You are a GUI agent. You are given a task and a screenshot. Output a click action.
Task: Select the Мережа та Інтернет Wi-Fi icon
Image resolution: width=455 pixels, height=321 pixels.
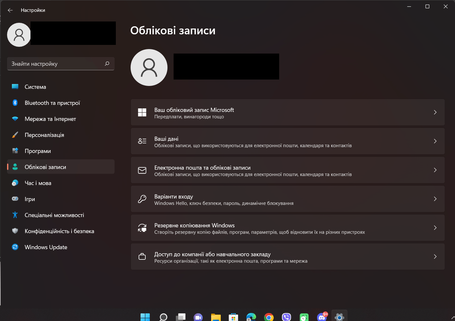click(15, 119)
